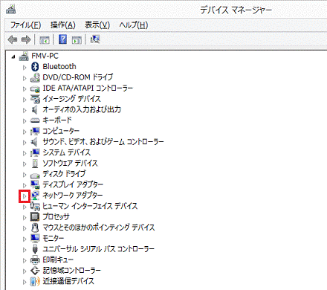Expand the モニター category
327x290 pixels.
[25, 239]
